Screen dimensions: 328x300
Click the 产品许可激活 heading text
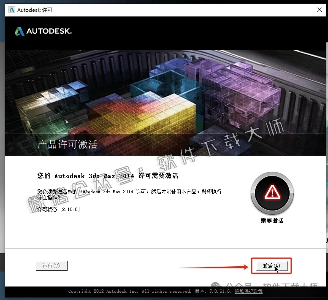click(x=68, y=144)
